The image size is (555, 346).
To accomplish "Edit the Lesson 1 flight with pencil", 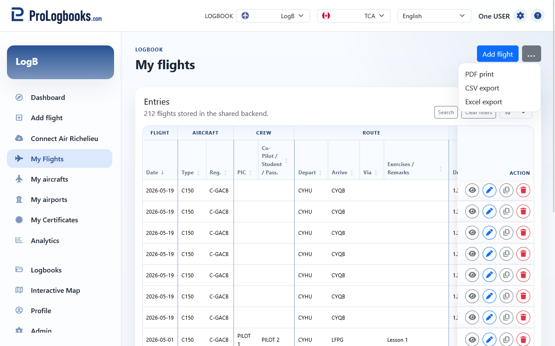I will (490, 340).
